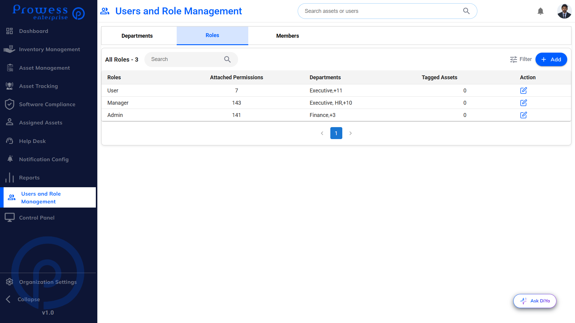This screenshot has height=323, width=575.
Task: Edit the Admin role
Action: 523,115
